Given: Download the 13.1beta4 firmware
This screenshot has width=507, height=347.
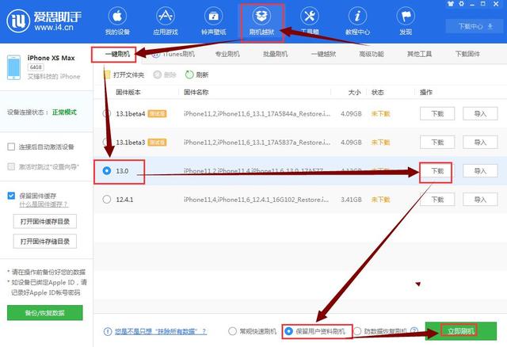Looking at the screenshot, I should (437, 114).
